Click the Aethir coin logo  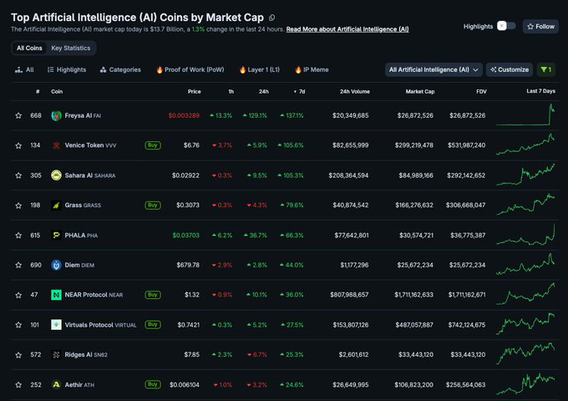pyautogui.click(x=57, y=384)
